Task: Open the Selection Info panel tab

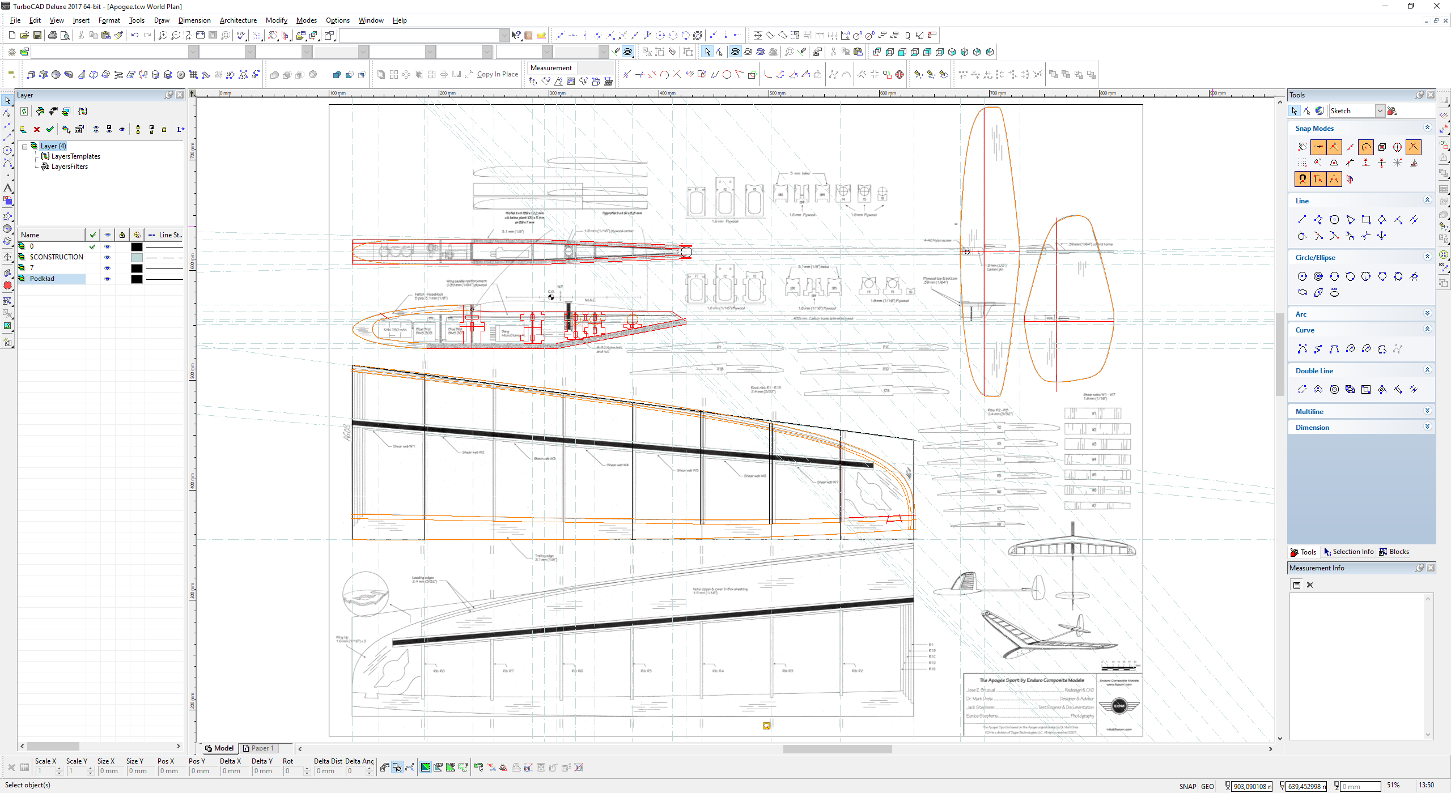Action: (x=1349, y=552)
